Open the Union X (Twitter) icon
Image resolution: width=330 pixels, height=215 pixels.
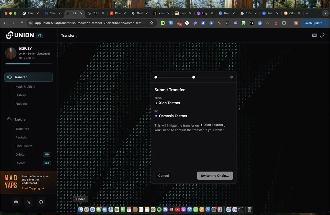click(x=29, y=202)
